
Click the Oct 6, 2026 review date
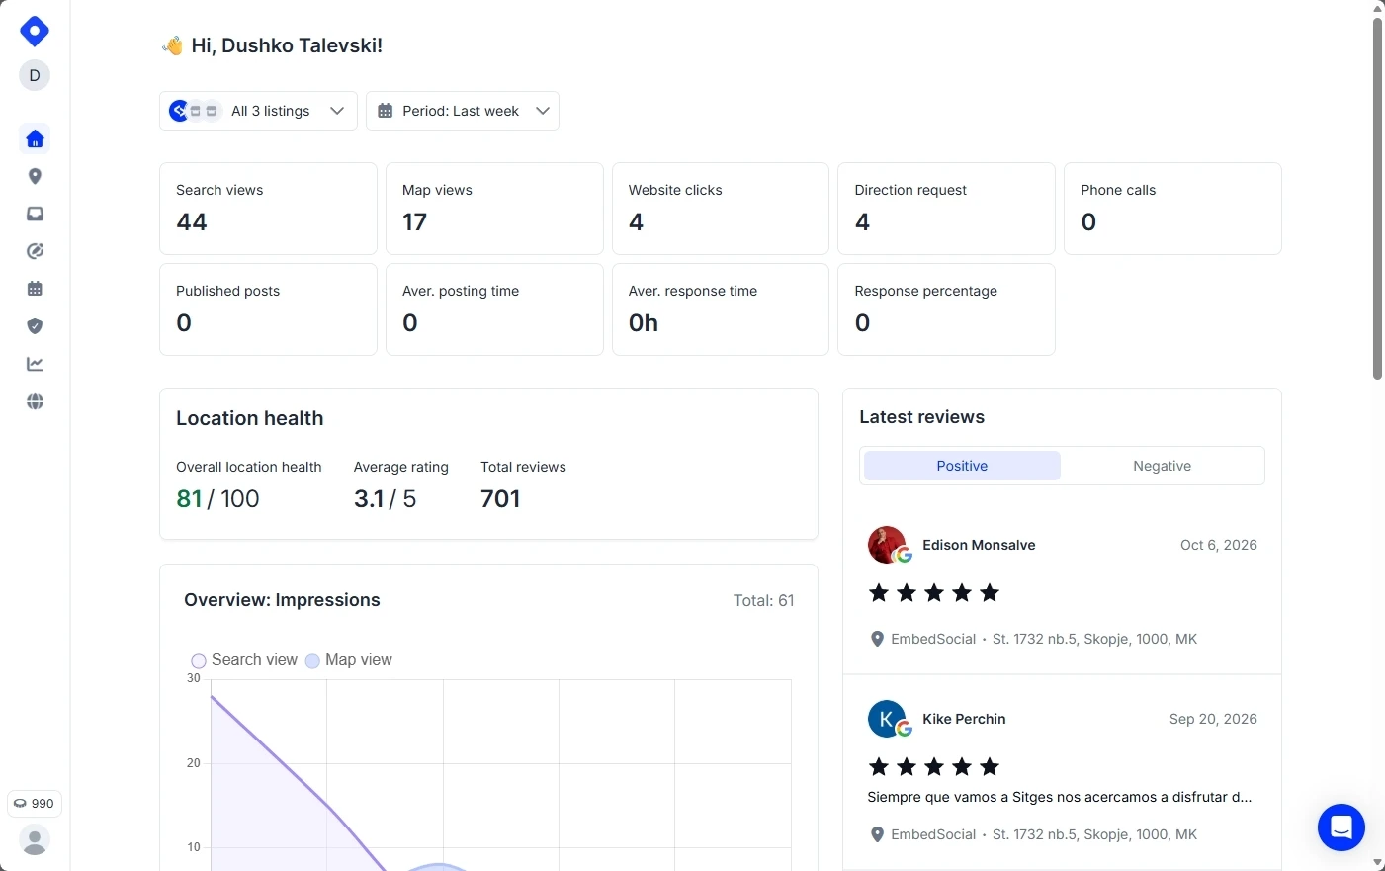1219,545
